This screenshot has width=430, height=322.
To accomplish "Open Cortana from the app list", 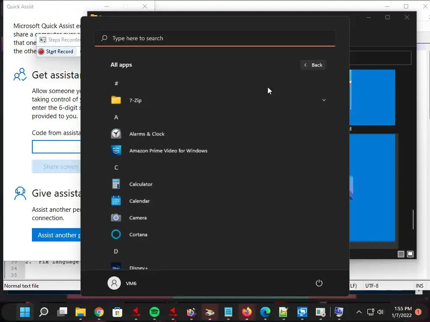I will pyautogui.click(x=218, y=235).
